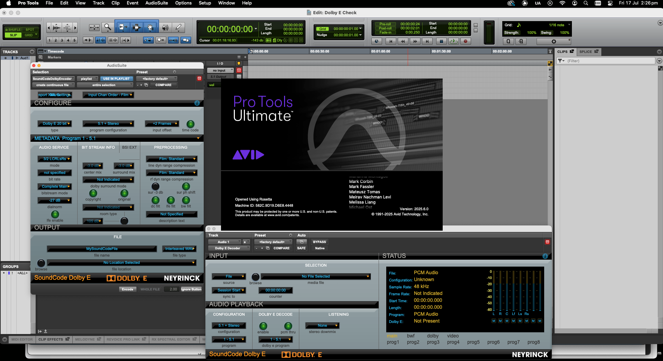Image resolution: width=663 pixels, height=361 pixels.
Task: Click the Layered Editing icon
Action: [186, 40]
